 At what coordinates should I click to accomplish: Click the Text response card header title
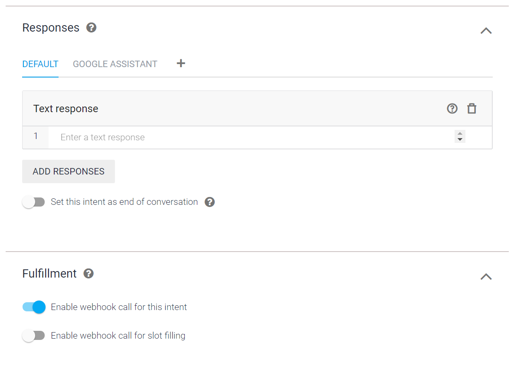[66, 109]
